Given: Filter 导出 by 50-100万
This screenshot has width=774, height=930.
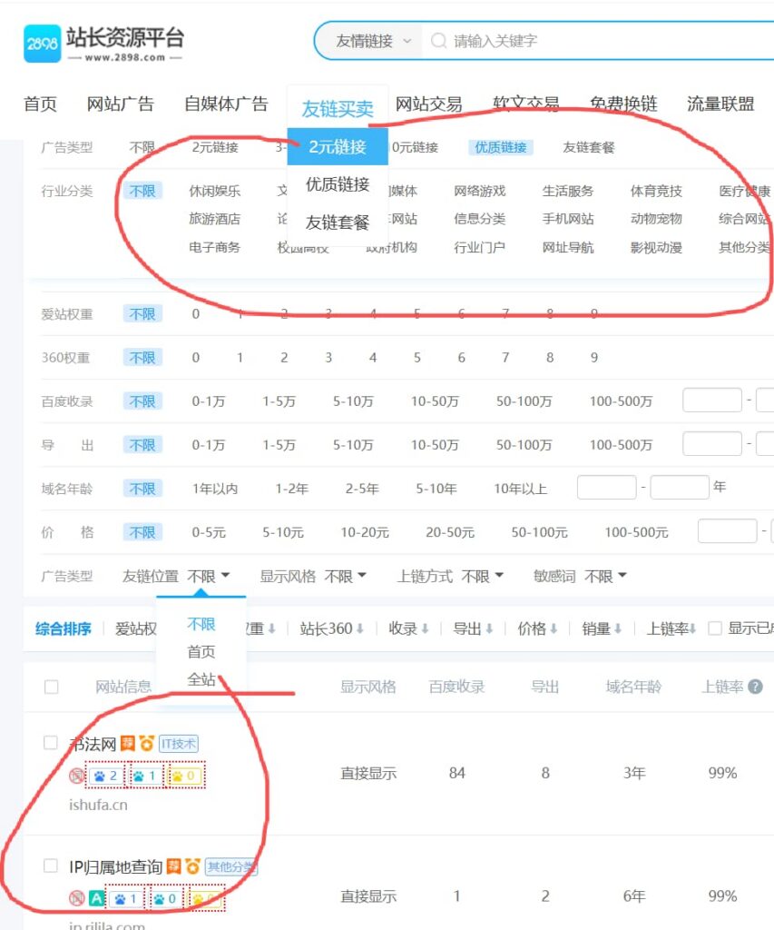Looking at the screenshot, I should pos(524,445).
